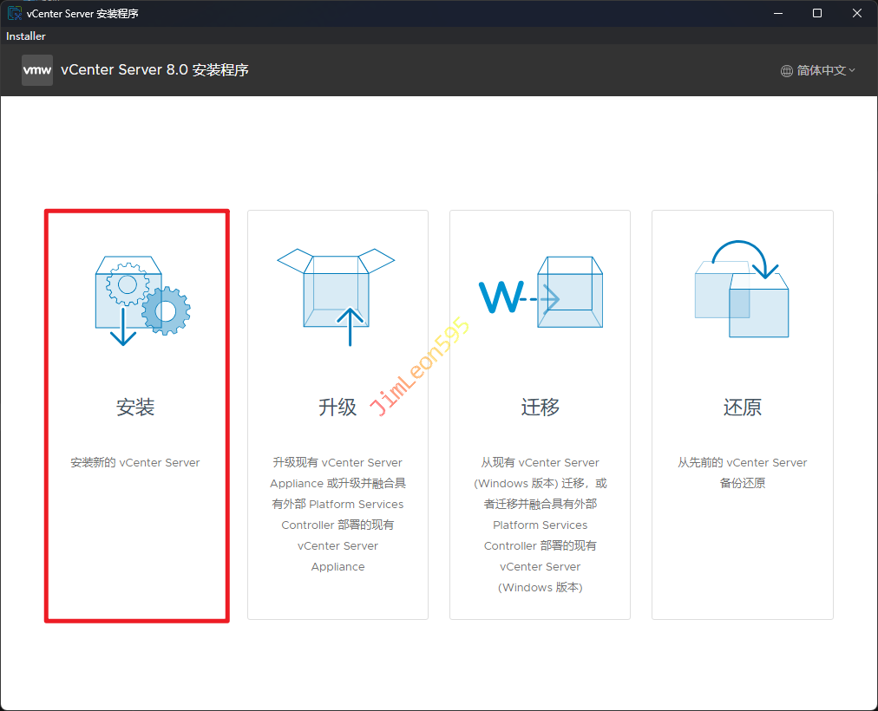Select the 安装 heading text
This screenshot has width=878, height=711.
(x=135, y=407)
